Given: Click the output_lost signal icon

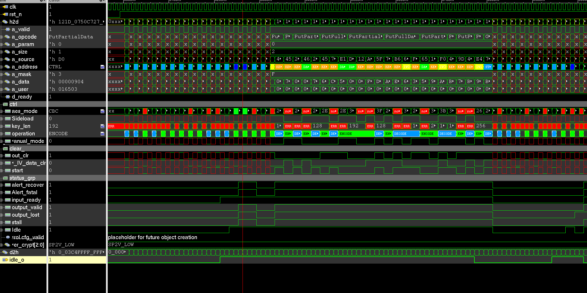Looking at the screenshot, I should (8, 215).
